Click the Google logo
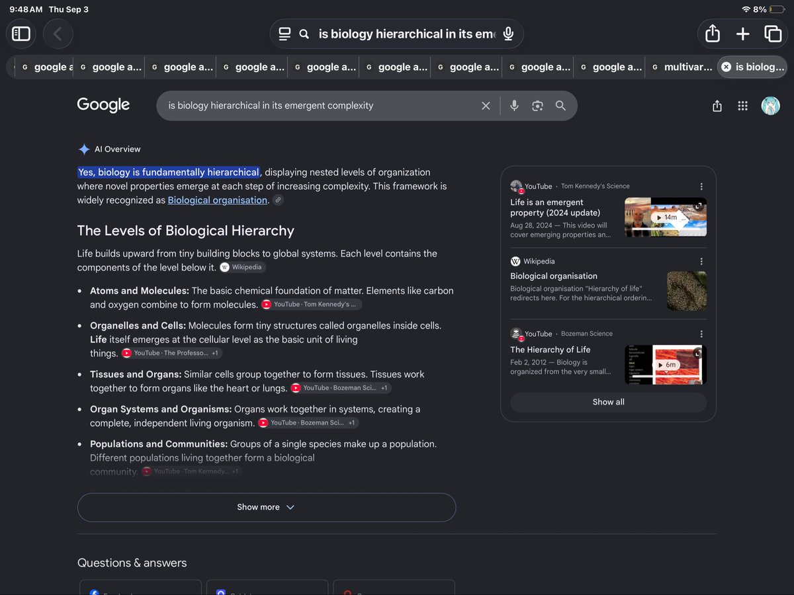This screenshot has height=595, width=794. tap(103, 105)
